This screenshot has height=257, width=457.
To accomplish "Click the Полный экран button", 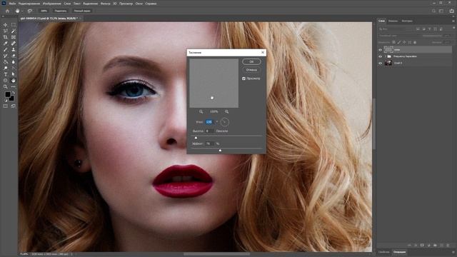I will 82,11.
